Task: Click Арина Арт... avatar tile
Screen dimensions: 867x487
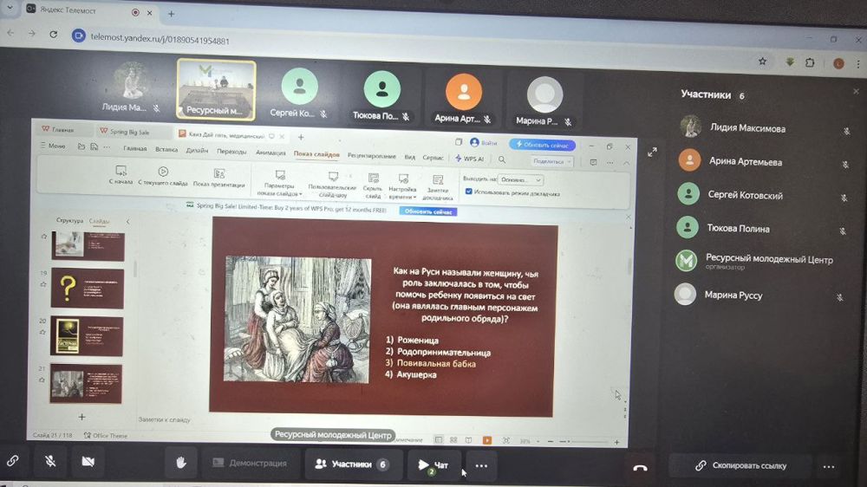Action: click(463, 98)
